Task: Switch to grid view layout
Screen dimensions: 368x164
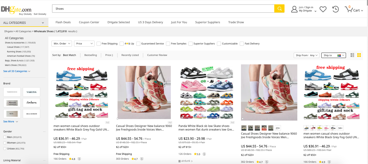Action: 359,55
